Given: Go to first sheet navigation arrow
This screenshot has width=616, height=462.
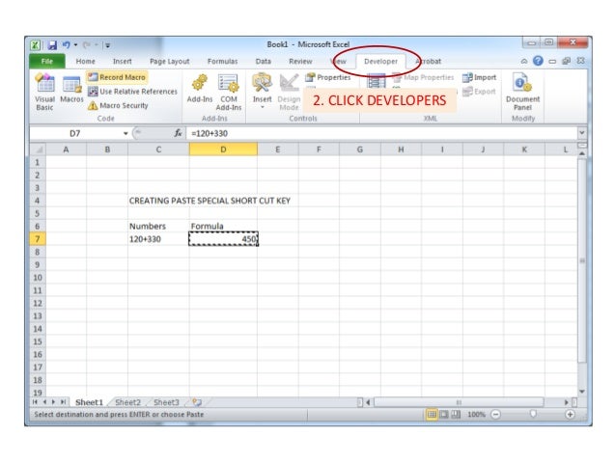Looking at the screenshot, I should tap(35, 402).
